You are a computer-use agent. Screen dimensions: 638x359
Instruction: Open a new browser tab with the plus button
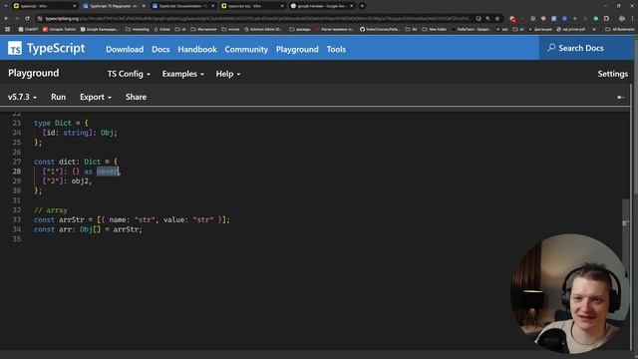tap(362, 6)
